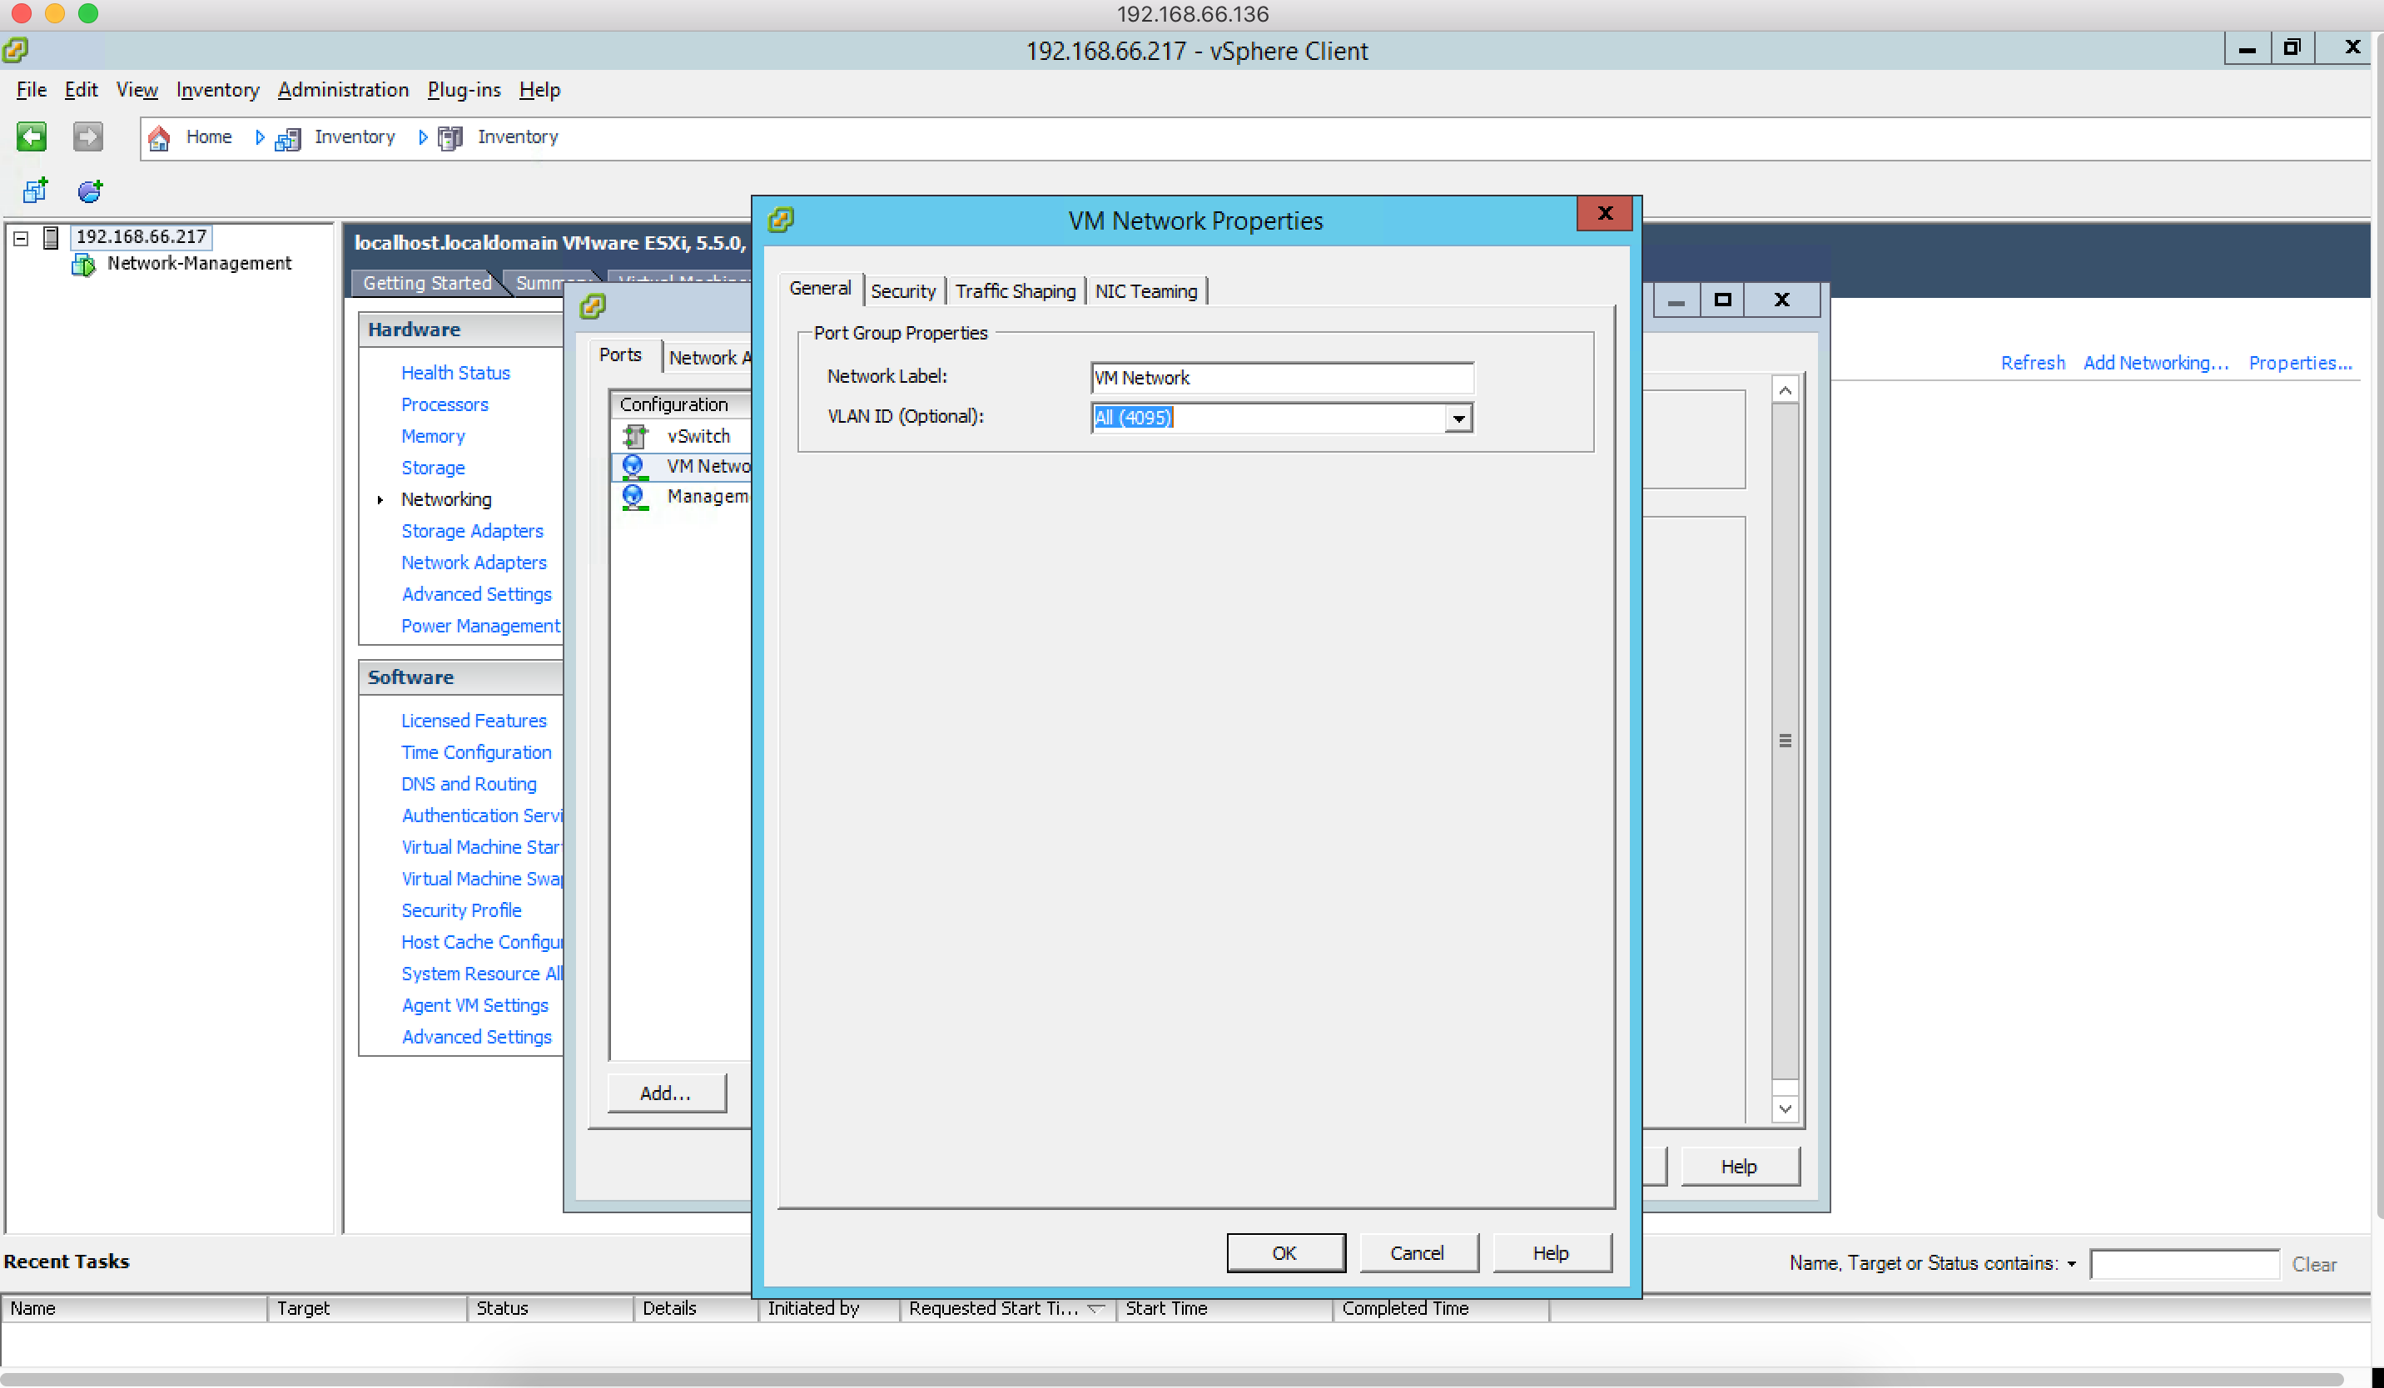Click Help button in VM Network Properties
Screen dimensions: 2384x1388
coord(1552,1254)
